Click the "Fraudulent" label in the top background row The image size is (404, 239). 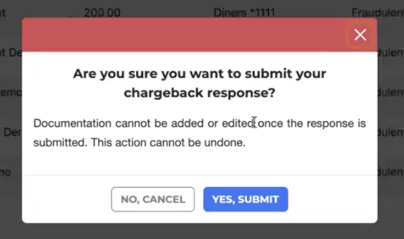(378, 12)
